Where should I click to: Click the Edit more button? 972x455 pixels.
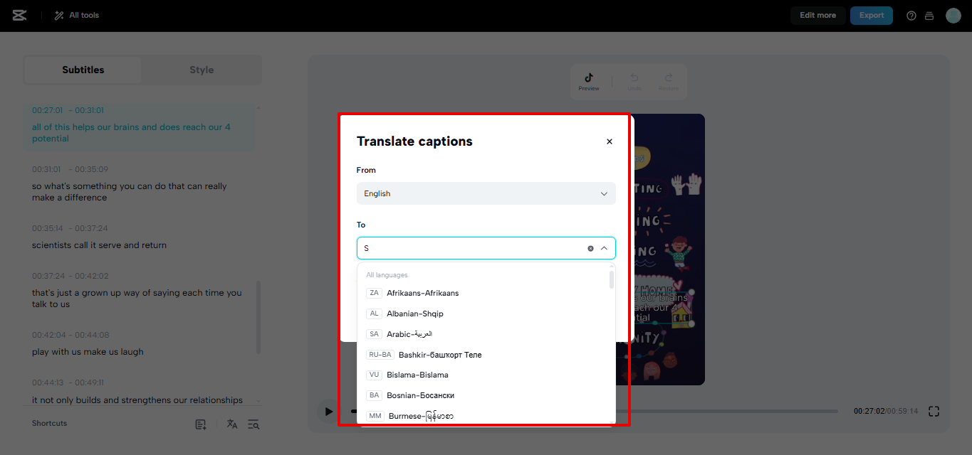tap(817, 15)
